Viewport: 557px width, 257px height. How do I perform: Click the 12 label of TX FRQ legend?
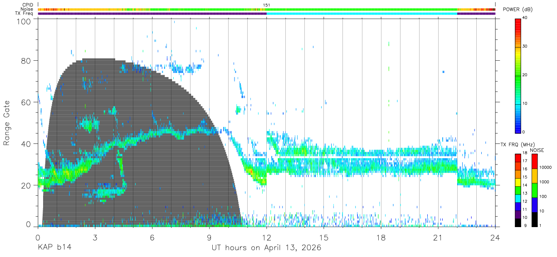[525, 201]
